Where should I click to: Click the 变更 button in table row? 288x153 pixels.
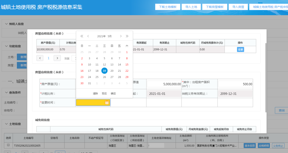pyautogui.click(x=241, y=49)
